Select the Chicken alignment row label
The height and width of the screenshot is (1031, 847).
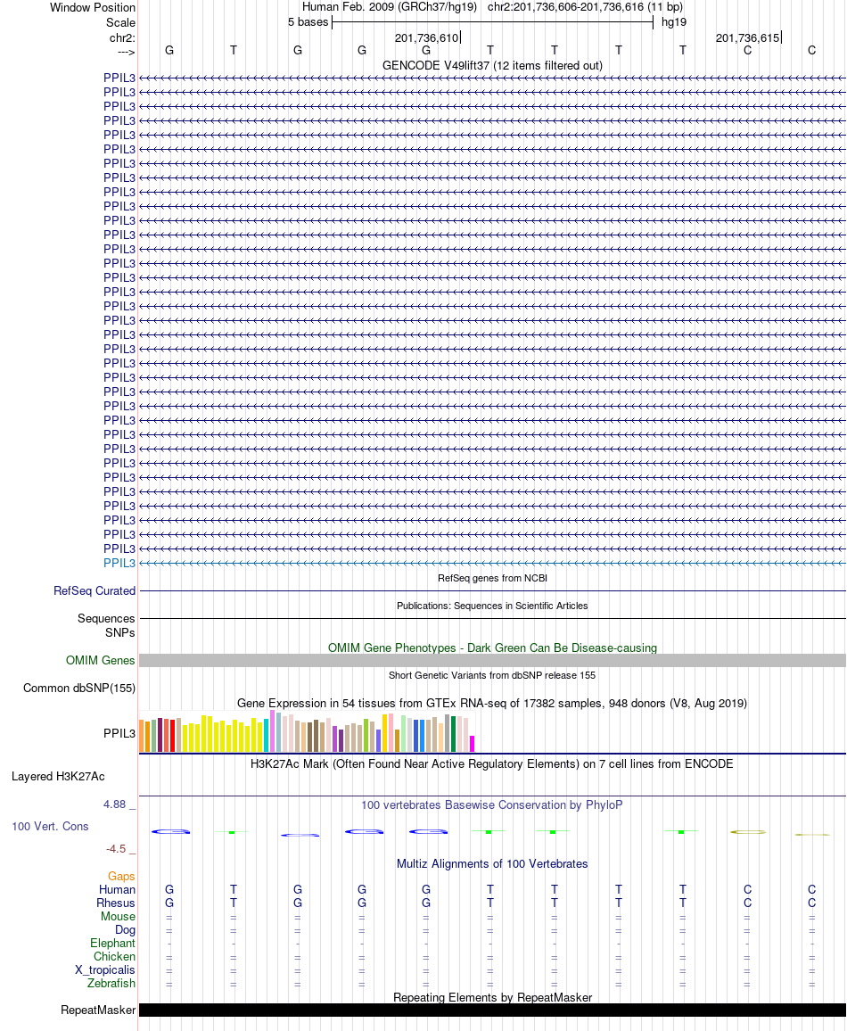[x=114, y=956]
